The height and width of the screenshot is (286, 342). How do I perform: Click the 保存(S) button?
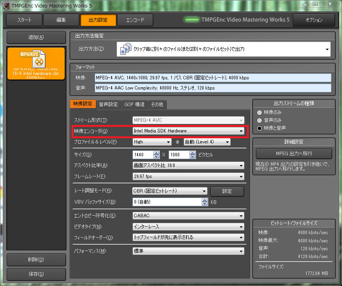(x=36, y=274)
